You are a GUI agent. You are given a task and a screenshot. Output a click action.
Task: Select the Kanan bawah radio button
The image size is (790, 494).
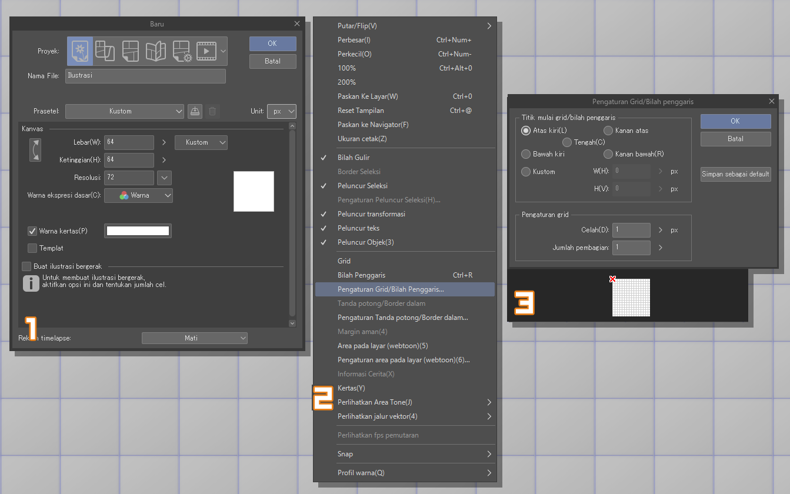pos(608,154)
